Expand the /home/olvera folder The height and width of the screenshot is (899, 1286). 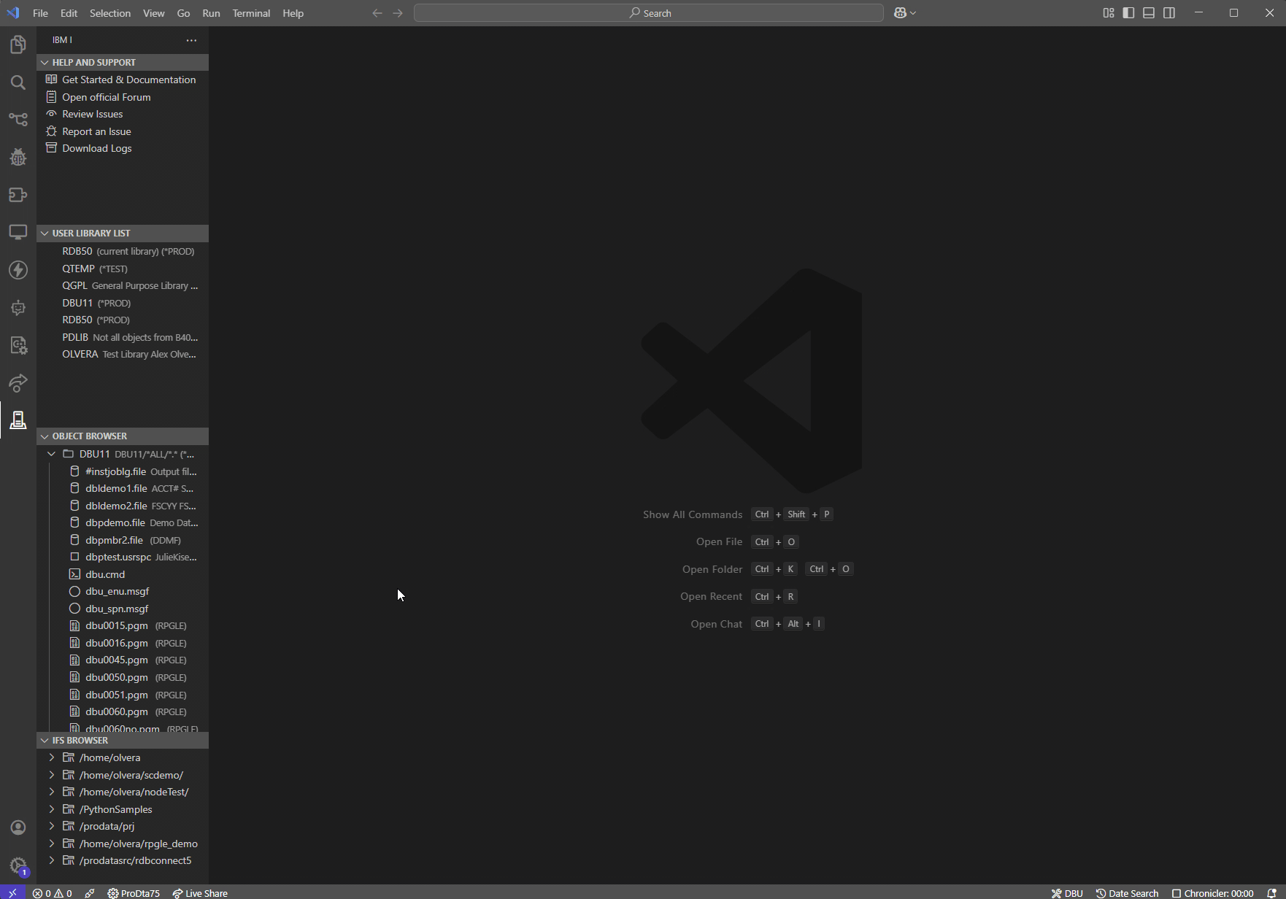pos(52,757)
